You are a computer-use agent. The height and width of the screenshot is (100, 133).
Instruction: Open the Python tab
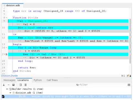(38, 80)
